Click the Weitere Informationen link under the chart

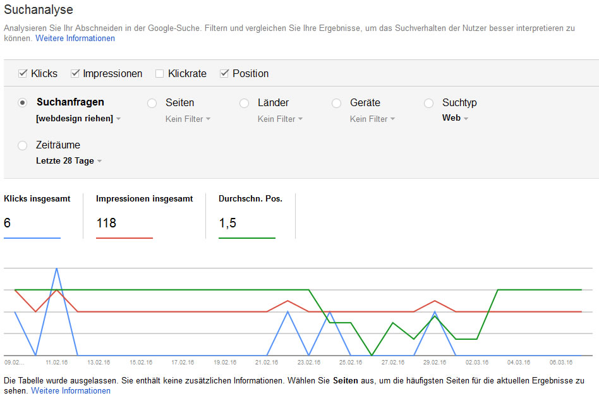pos(71,391)
